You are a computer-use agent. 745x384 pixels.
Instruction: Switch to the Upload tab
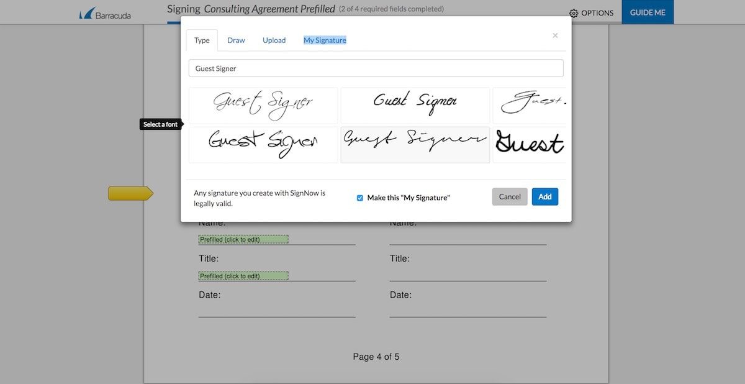pyautogui.click(x=274, y=40)
